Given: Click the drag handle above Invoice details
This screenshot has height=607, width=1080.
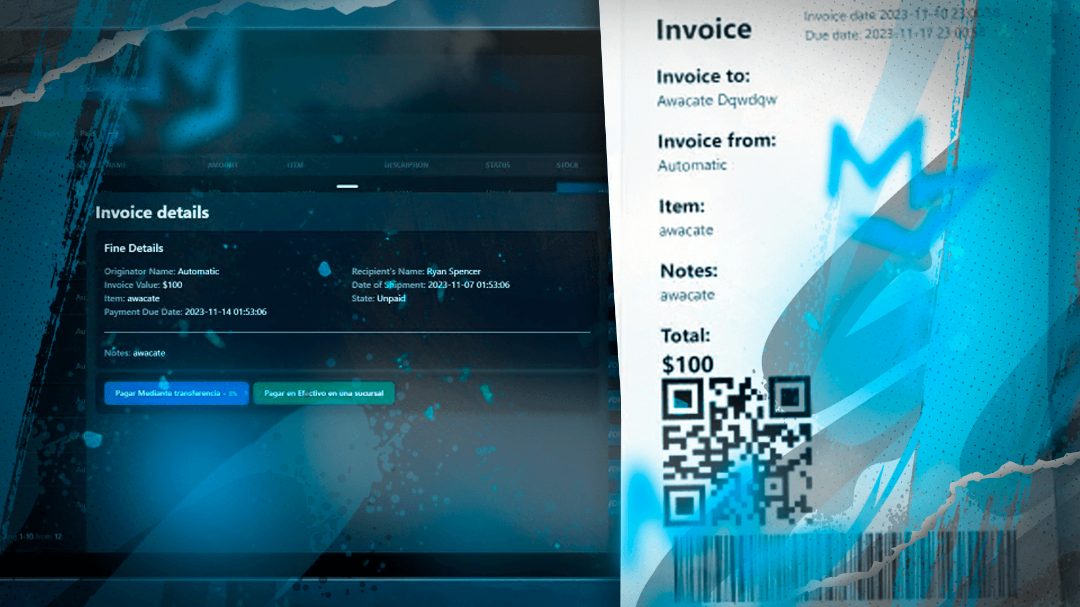Looking at the screenshot, I should pyautogui.click(x=348, y=186).
